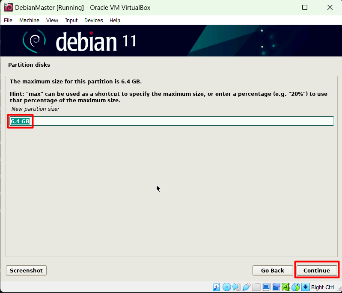This screenshot has height=293, width=342.
Task: Click the Screenshot button
Action: tap(26, 270)
